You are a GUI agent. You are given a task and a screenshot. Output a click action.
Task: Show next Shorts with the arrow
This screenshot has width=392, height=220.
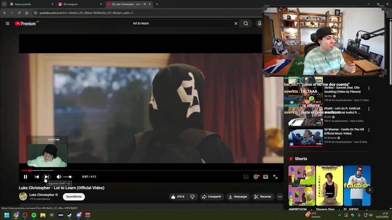click(x=370, y=190)
